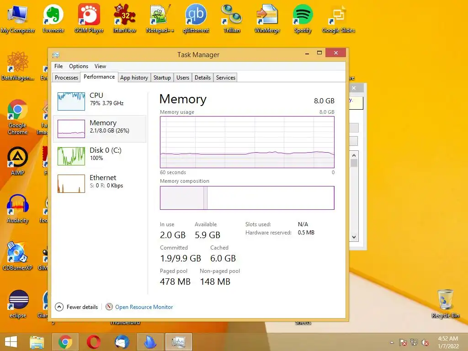Screen dimensions: 468x351
Task: Click the Available value 5.9 GB
Action: (208, 235)
